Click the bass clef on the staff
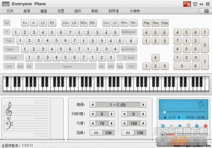The height and width of the screenshot is (148, 212). (9, 126)
